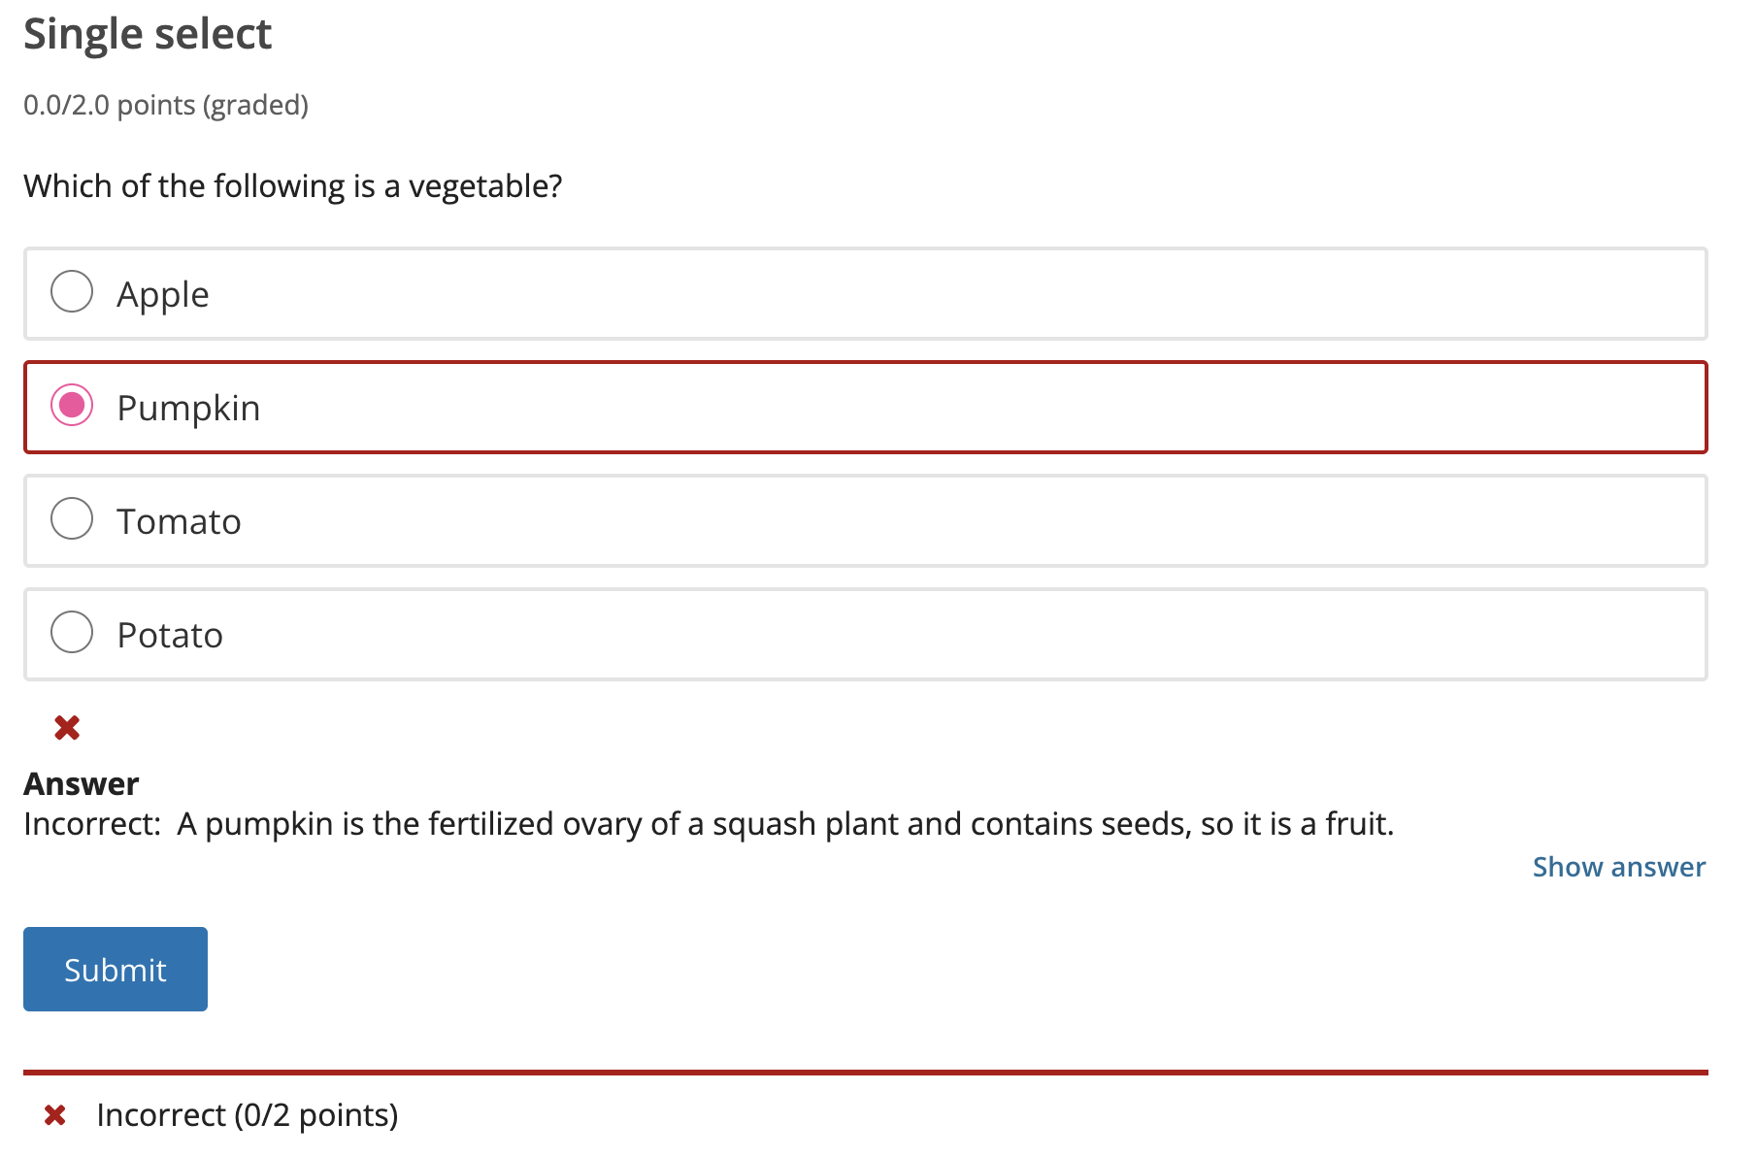Click the red X icon below the options

click(67, 727)
